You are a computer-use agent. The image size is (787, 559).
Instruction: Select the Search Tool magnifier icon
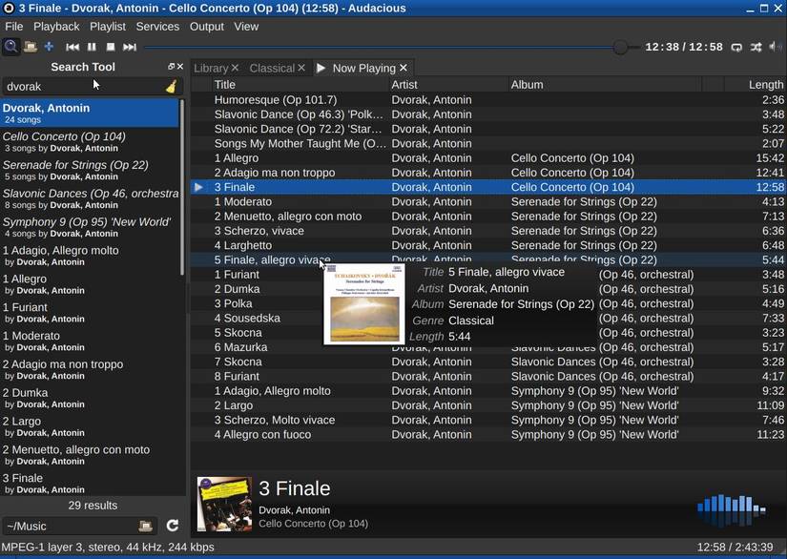tap(12, 46)
